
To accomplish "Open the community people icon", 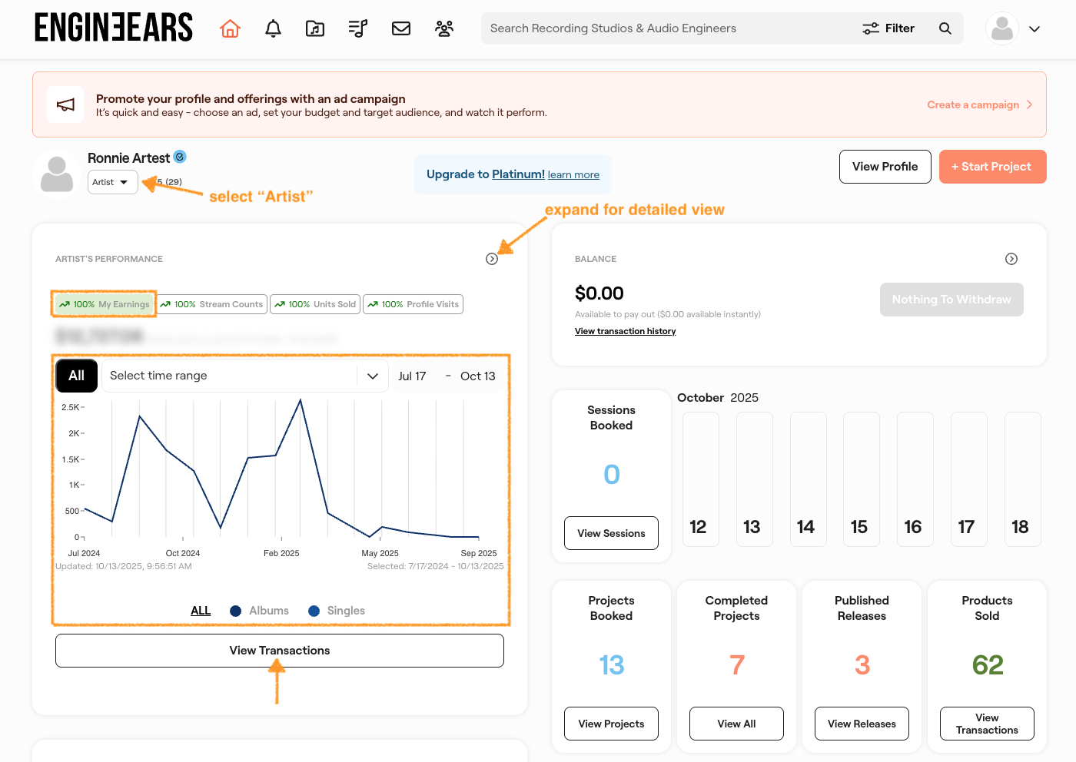I will 444,28.
